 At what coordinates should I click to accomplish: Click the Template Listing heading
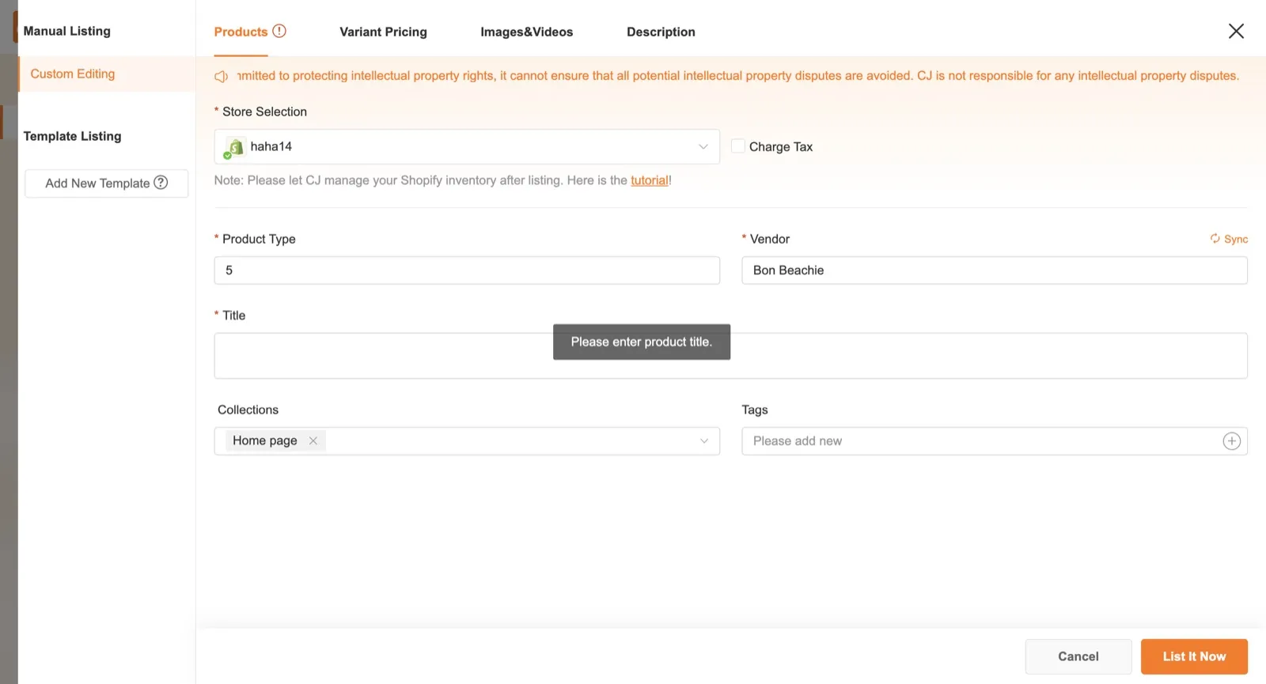point(72,136)
